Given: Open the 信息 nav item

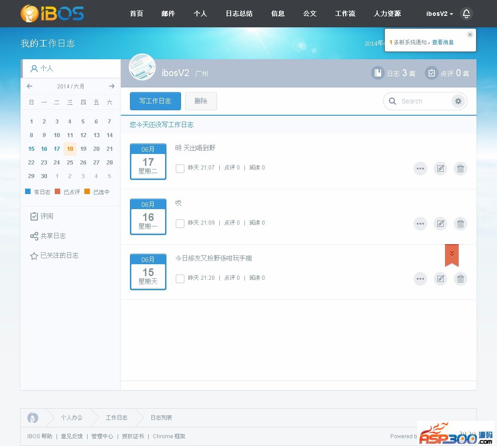Looking at the screenshot, I should point(278,14).
